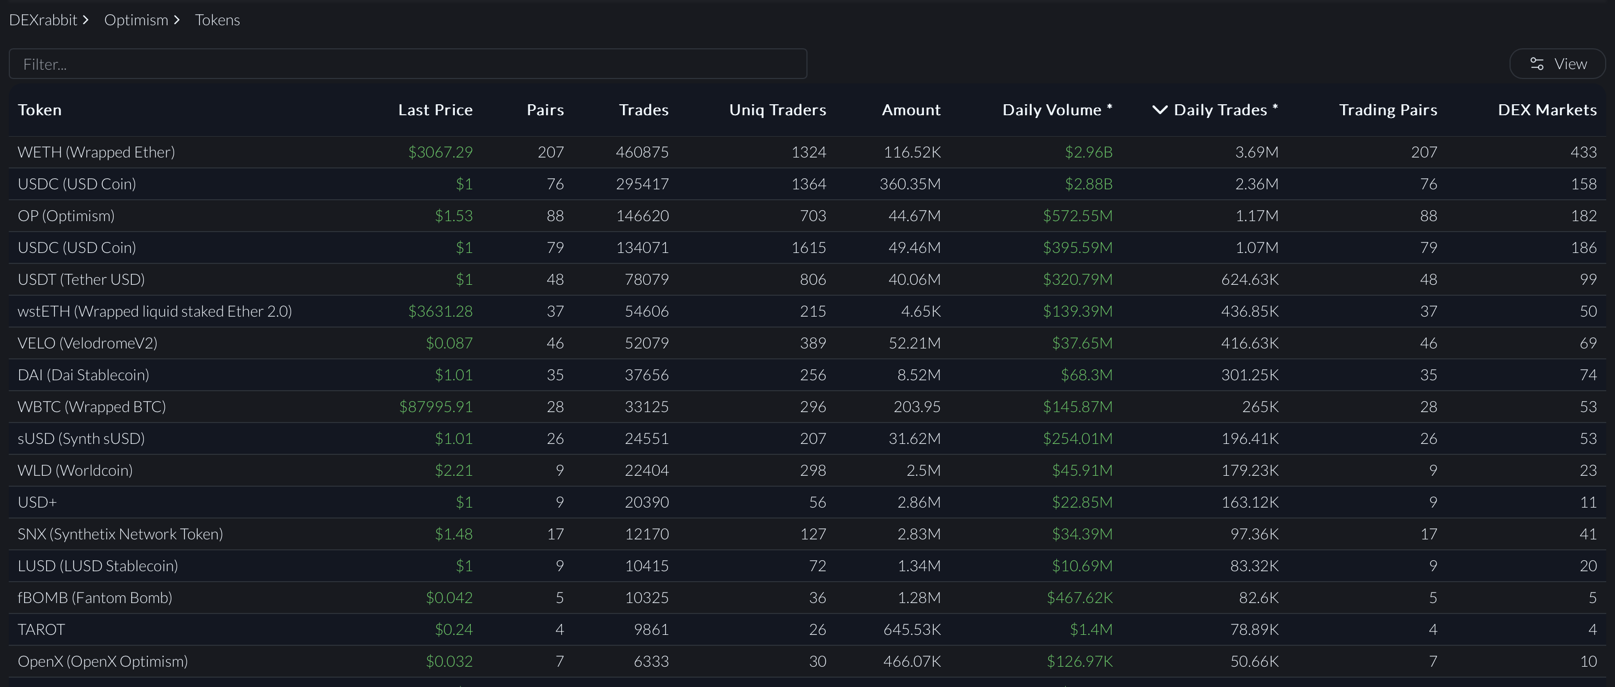Open VELO (VelodromeV2) token

87,343
